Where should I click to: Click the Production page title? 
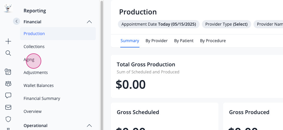(x=138, y=12)
